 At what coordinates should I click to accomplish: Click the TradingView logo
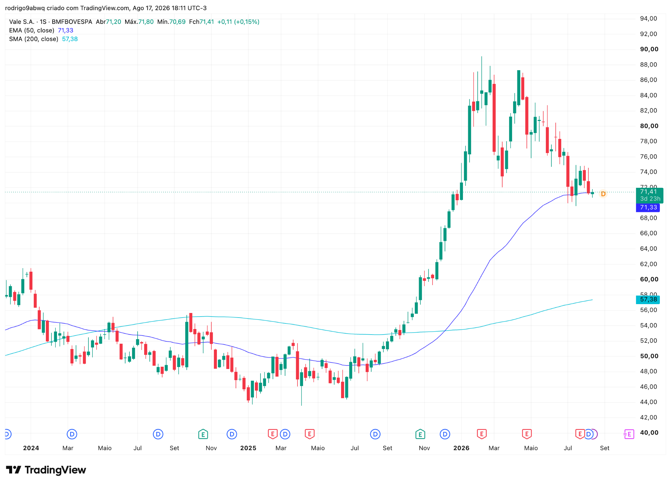click(x=46, y=470)
